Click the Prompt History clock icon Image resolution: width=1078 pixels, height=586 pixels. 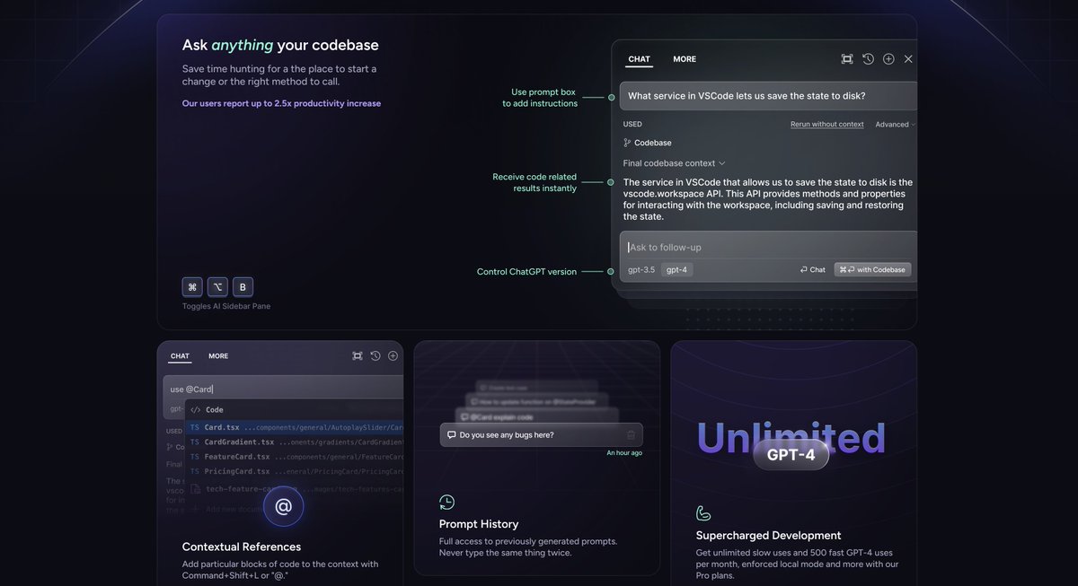pyautogui.click(x=446, y=503)
